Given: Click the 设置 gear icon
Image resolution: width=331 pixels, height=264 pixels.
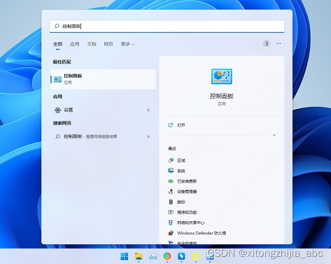Looking at the screenshot, I should (x=57, y=110).
